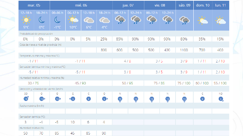Select the lun. 11 day header
Image resolution: width=243 pixels, height=136 pixels.
[221, 5]
